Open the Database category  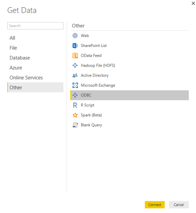pyautogui.click(x=35, y=58)
